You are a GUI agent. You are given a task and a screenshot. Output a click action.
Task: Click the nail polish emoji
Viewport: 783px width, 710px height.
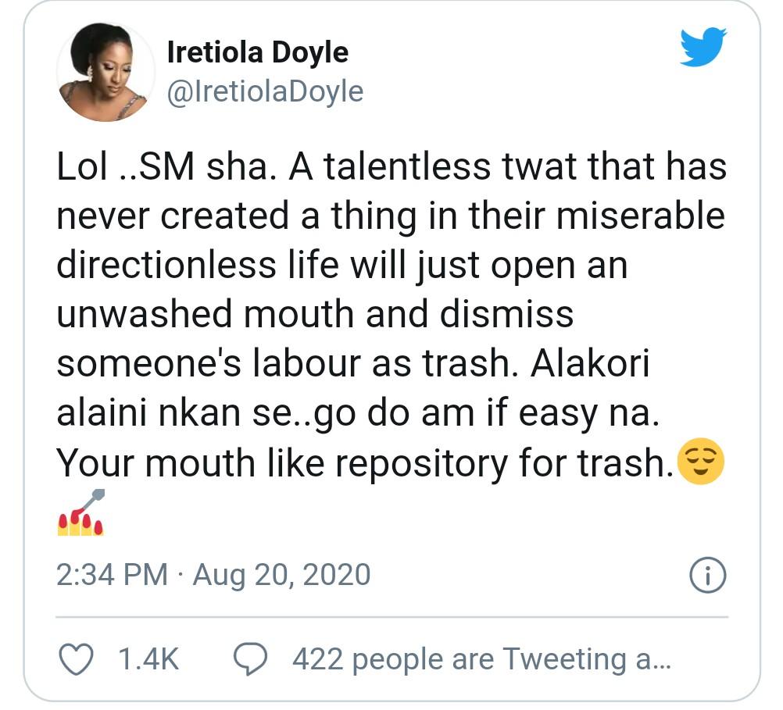coord(80,513)
